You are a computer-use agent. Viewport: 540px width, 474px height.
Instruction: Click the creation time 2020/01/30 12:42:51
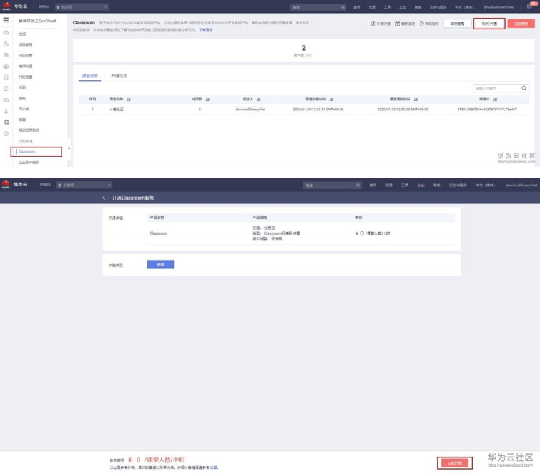pyautogui.click(x=318, y=109)
